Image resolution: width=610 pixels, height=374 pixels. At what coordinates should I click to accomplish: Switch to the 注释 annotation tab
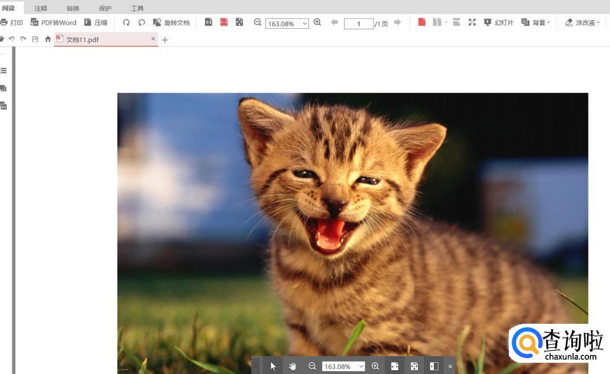(41, 8)
